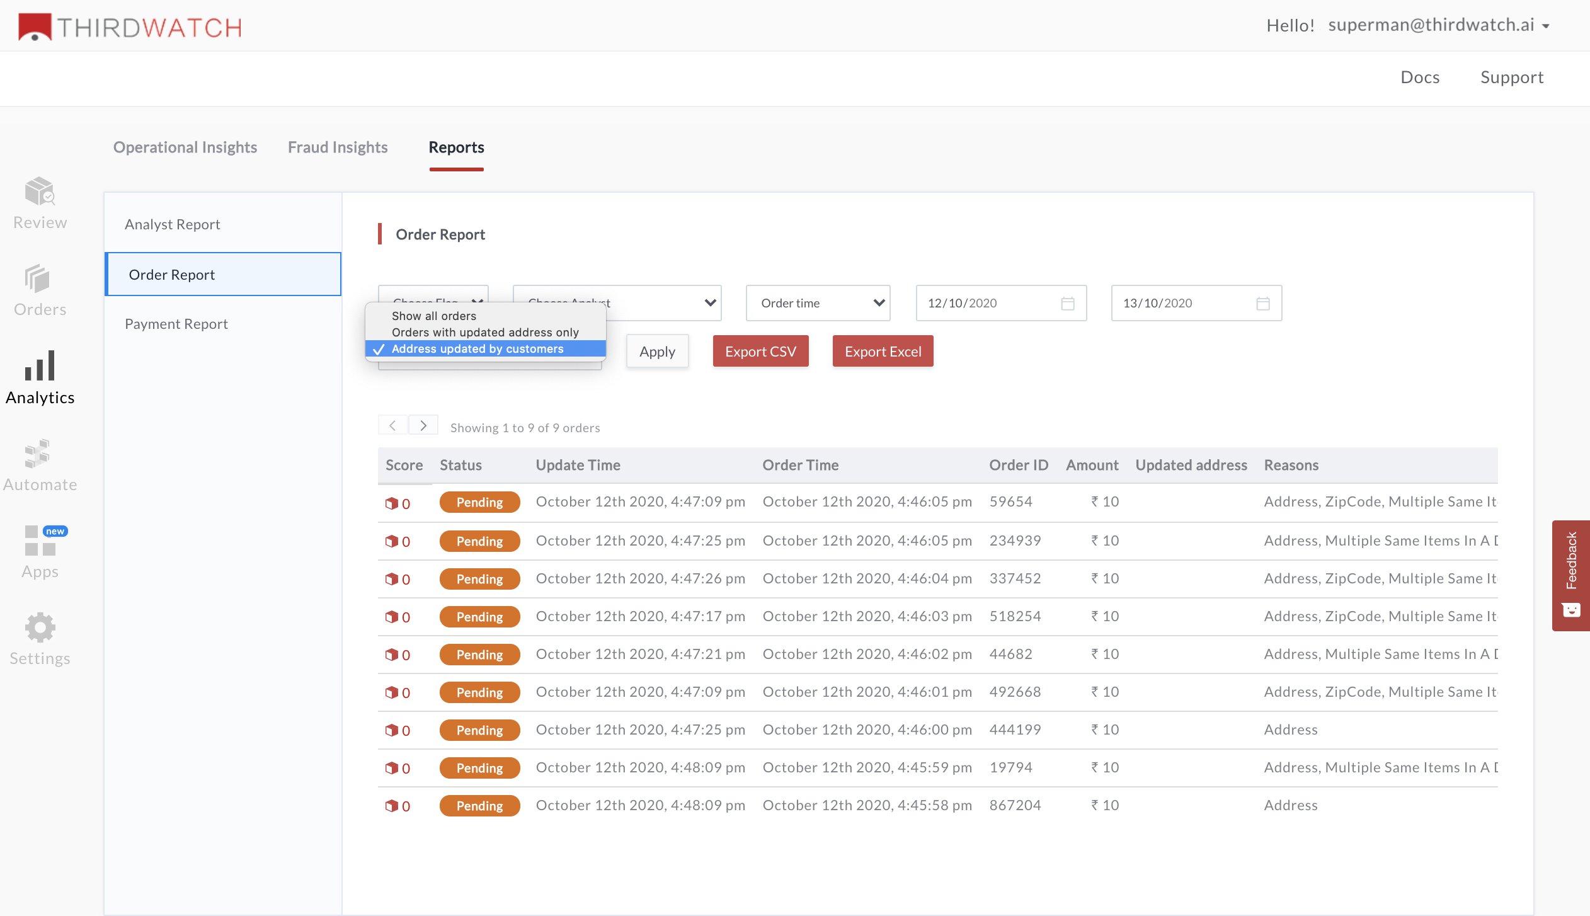Go to Orders in sidebar
Viewport: 1590px width, 916px height.
pos(40,290)
